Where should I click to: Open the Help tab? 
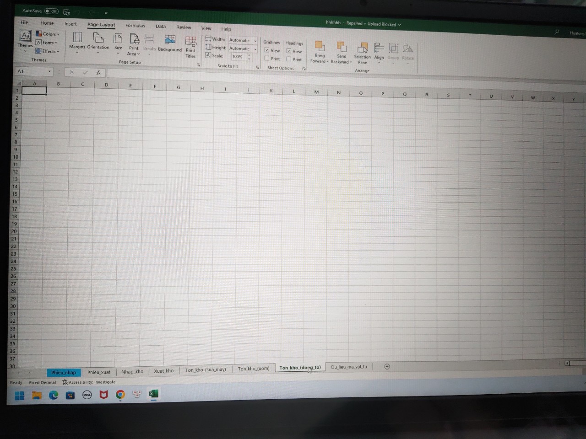point(226,29)
